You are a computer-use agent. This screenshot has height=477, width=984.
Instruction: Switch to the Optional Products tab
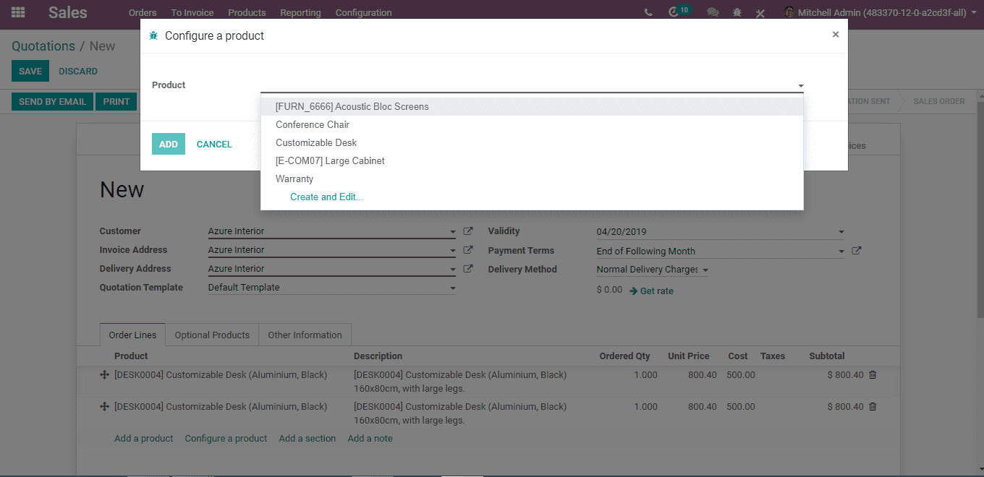tap(212, 335)
